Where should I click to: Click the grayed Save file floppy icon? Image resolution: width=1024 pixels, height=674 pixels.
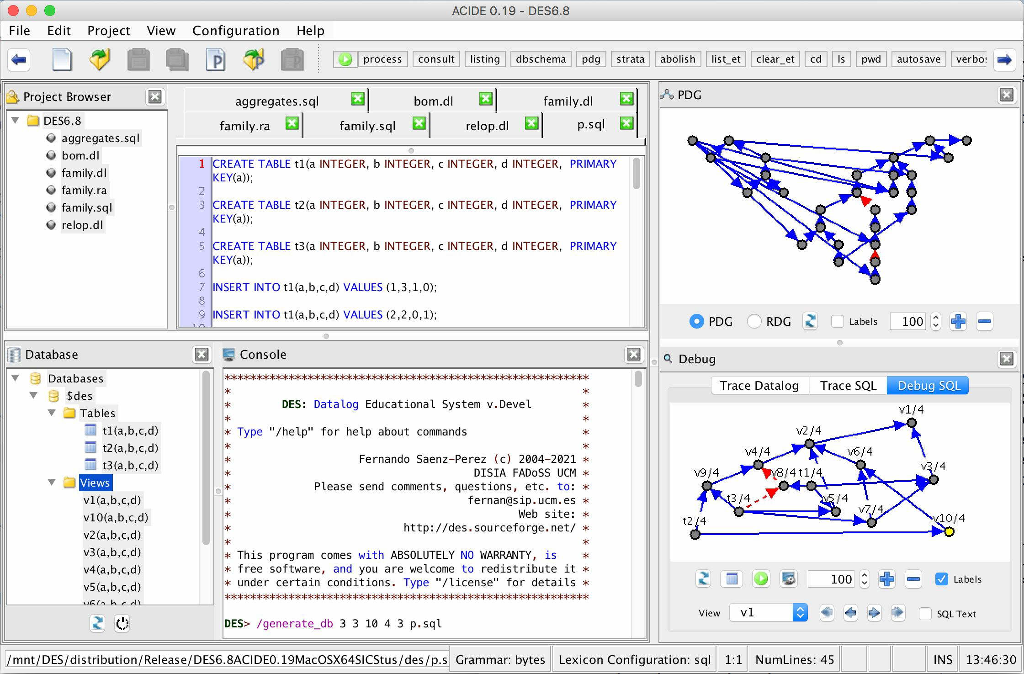[138, 60]
